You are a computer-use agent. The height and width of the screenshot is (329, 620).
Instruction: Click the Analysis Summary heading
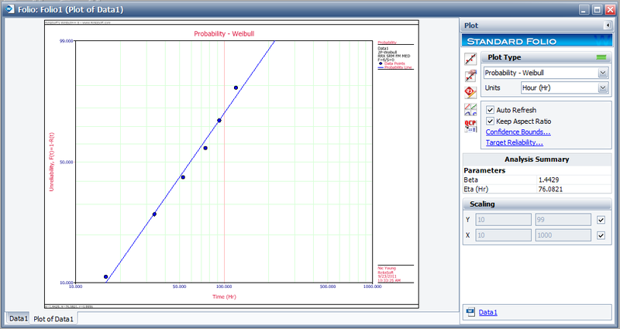536,159
